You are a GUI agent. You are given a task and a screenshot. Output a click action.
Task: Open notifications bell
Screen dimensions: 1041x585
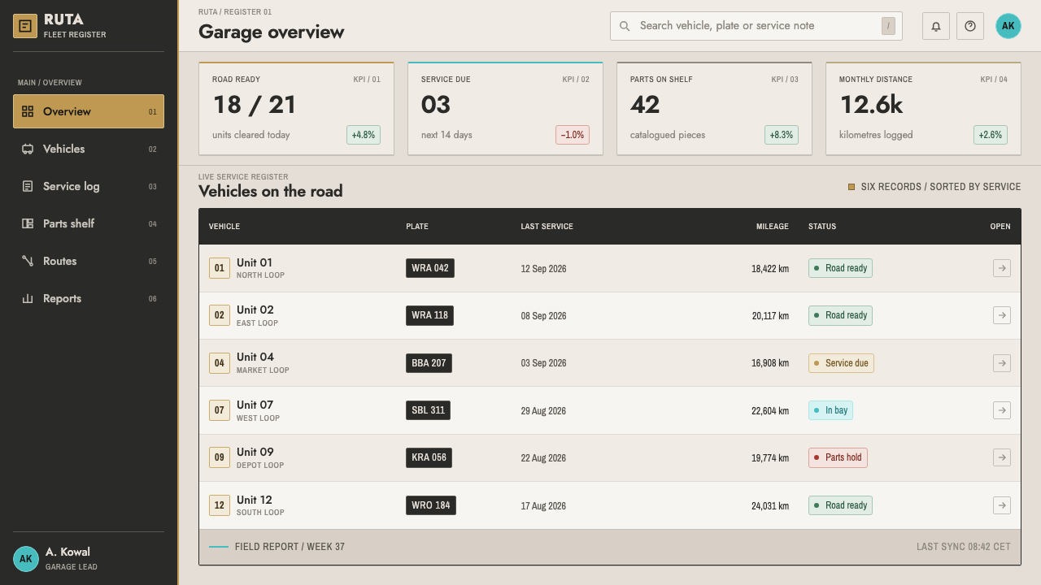pyautogui.click(x=936, y=26)
